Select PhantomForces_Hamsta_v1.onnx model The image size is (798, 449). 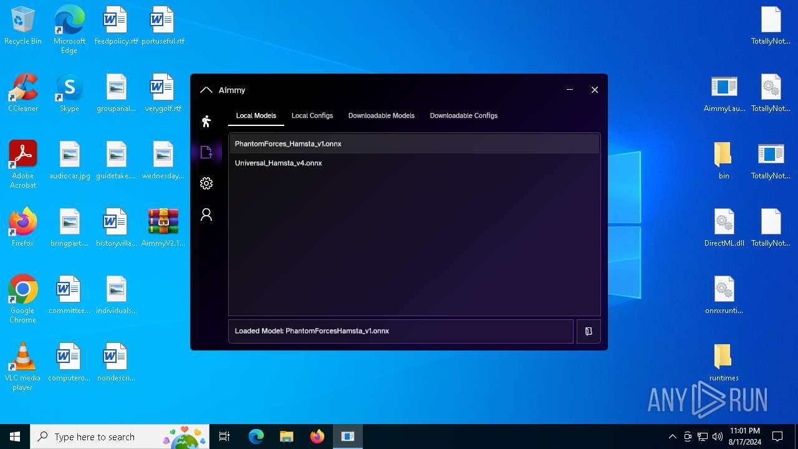tap(415, 143)
